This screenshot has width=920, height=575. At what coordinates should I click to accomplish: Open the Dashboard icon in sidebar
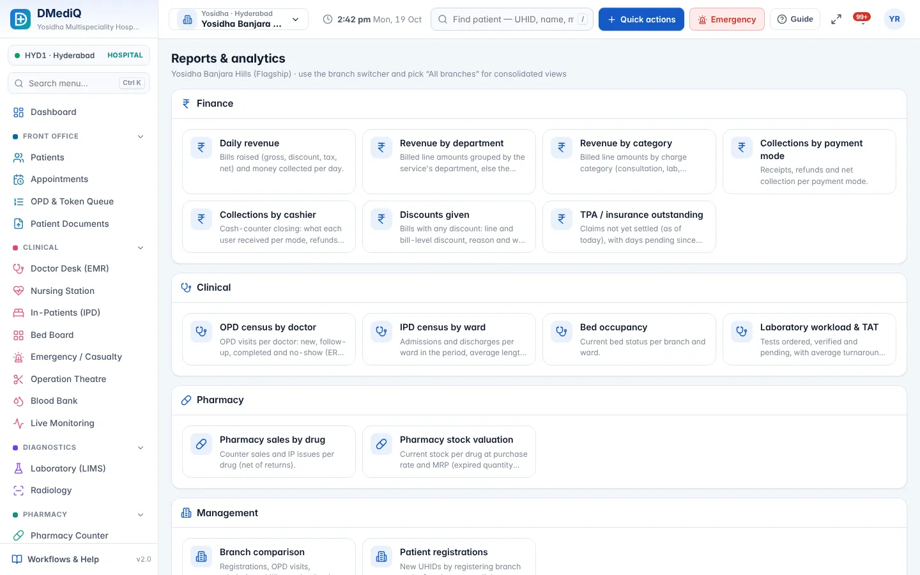point(19,112)
